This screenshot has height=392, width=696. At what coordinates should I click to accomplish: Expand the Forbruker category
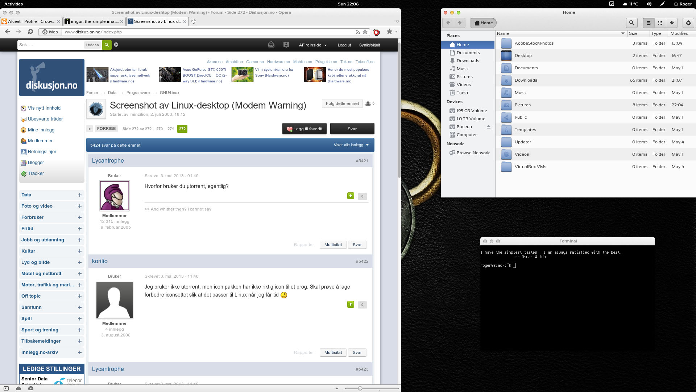click(80, 217)
